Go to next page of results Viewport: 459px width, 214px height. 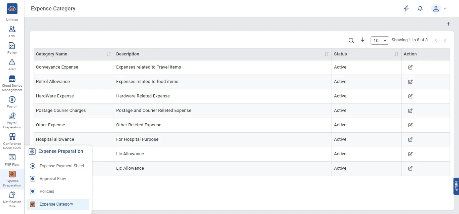pyautogui.click(x=445, y=40)
